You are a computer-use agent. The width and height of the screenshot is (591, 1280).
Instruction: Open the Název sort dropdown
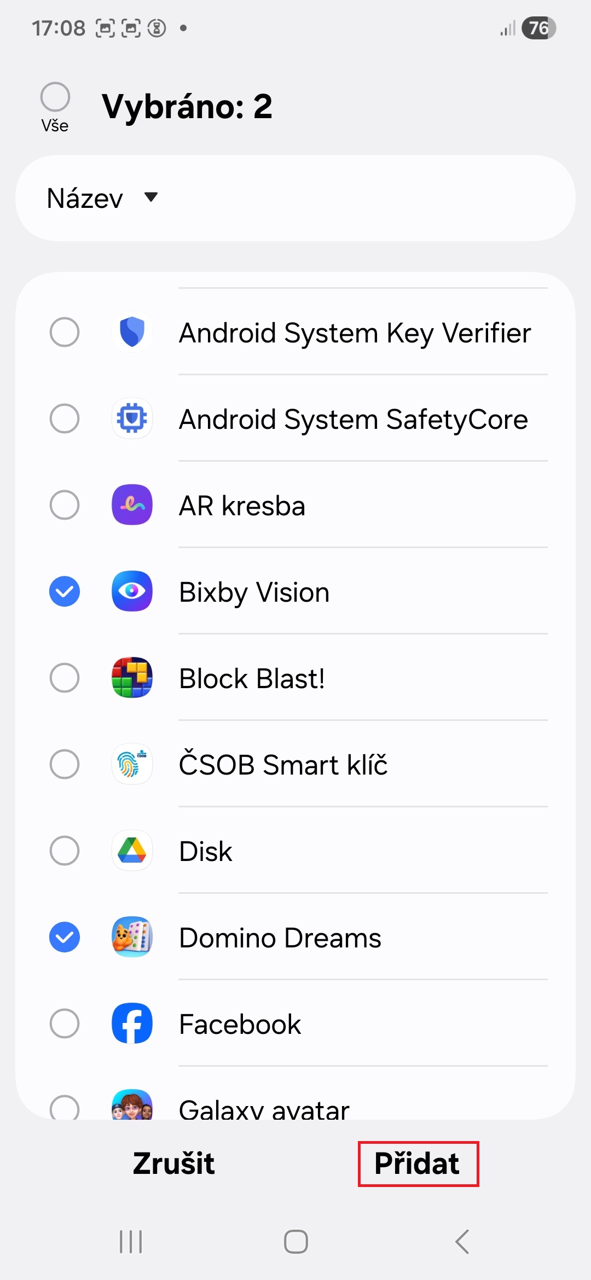coord(85,198)
